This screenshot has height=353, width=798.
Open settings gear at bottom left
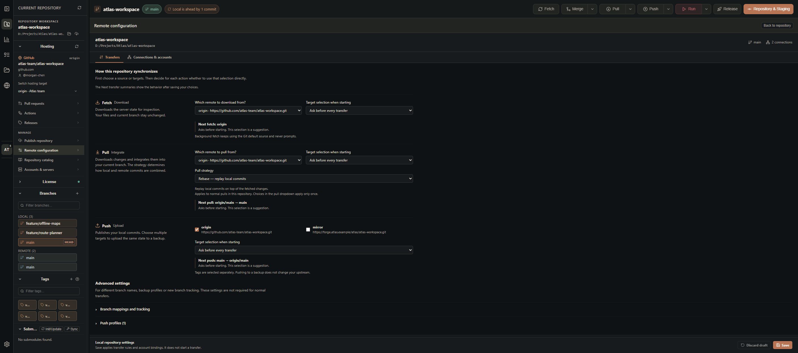(7, 344)
